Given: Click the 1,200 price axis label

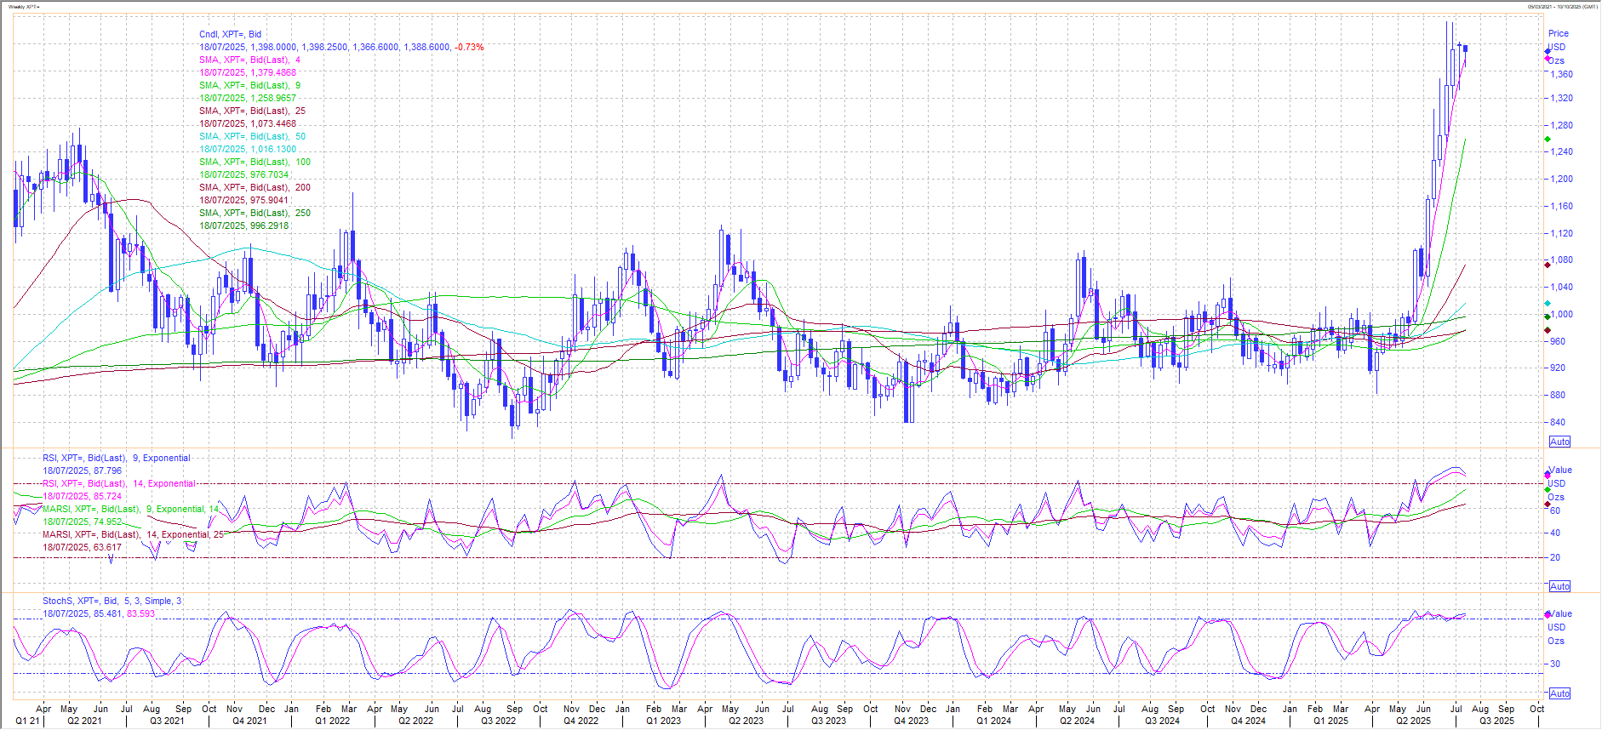Looking at the screenshot, I should tap(1561, 180).
